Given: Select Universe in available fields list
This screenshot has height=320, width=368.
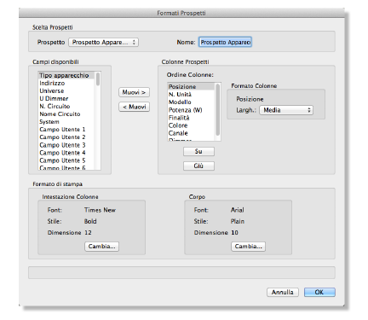Looking at the screenshot, I should (x=66, y=90).
